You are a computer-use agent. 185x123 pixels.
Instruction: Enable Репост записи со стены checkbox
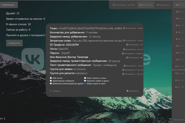85,78
